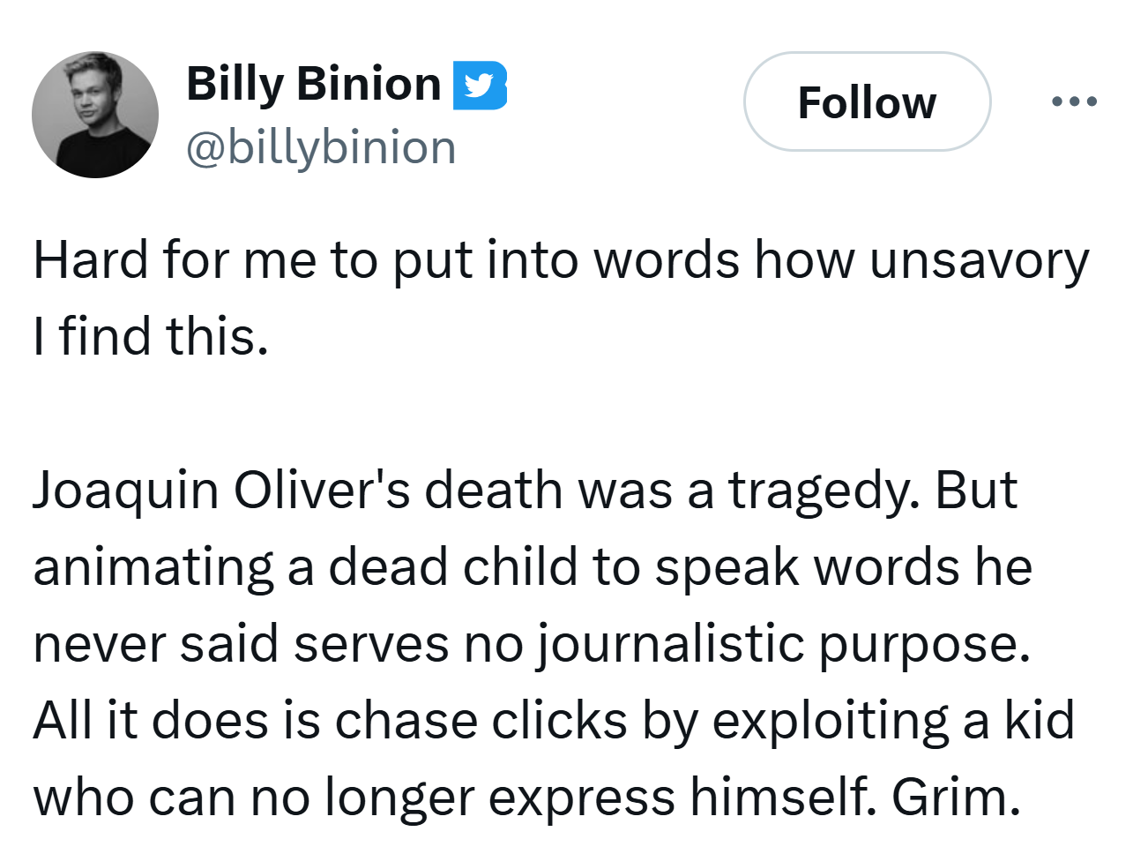
Task: Click the @billybinion handle
Action: pyautogui.click(x=321, y=147)
